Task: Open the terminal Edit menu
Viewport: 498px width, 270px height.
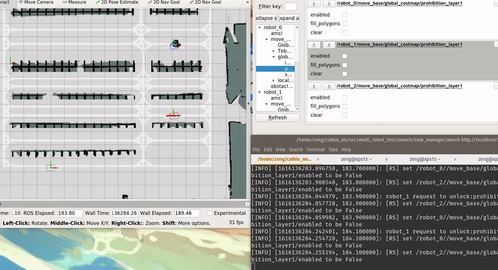Action: pyautogui.click(x=268, y=149)
